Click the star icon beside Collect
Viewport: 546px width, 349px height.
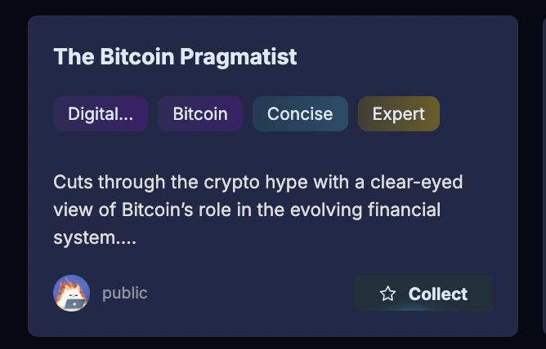[x=388, y=294]
